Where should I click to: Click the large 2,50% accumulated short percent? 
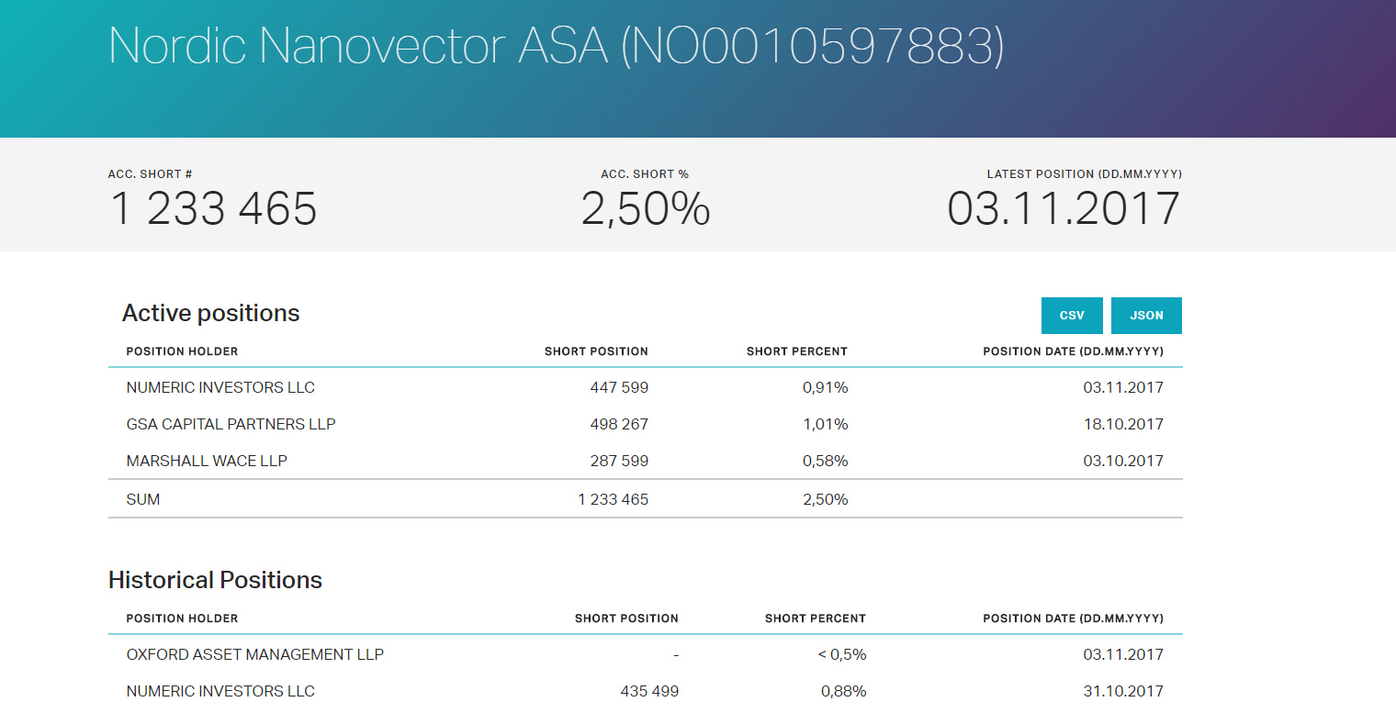click(x=645, y=209)
